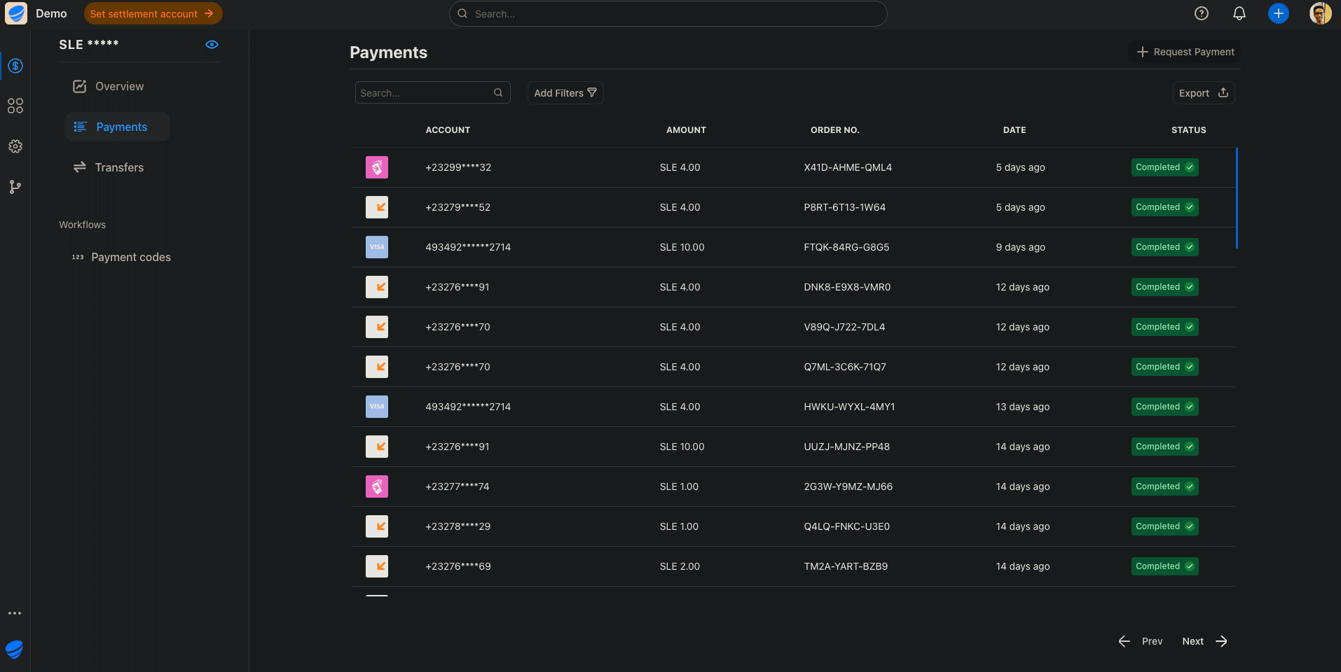The image size is (1341, 672).
Task: Go to Next page
Action: pos(1205,641)
